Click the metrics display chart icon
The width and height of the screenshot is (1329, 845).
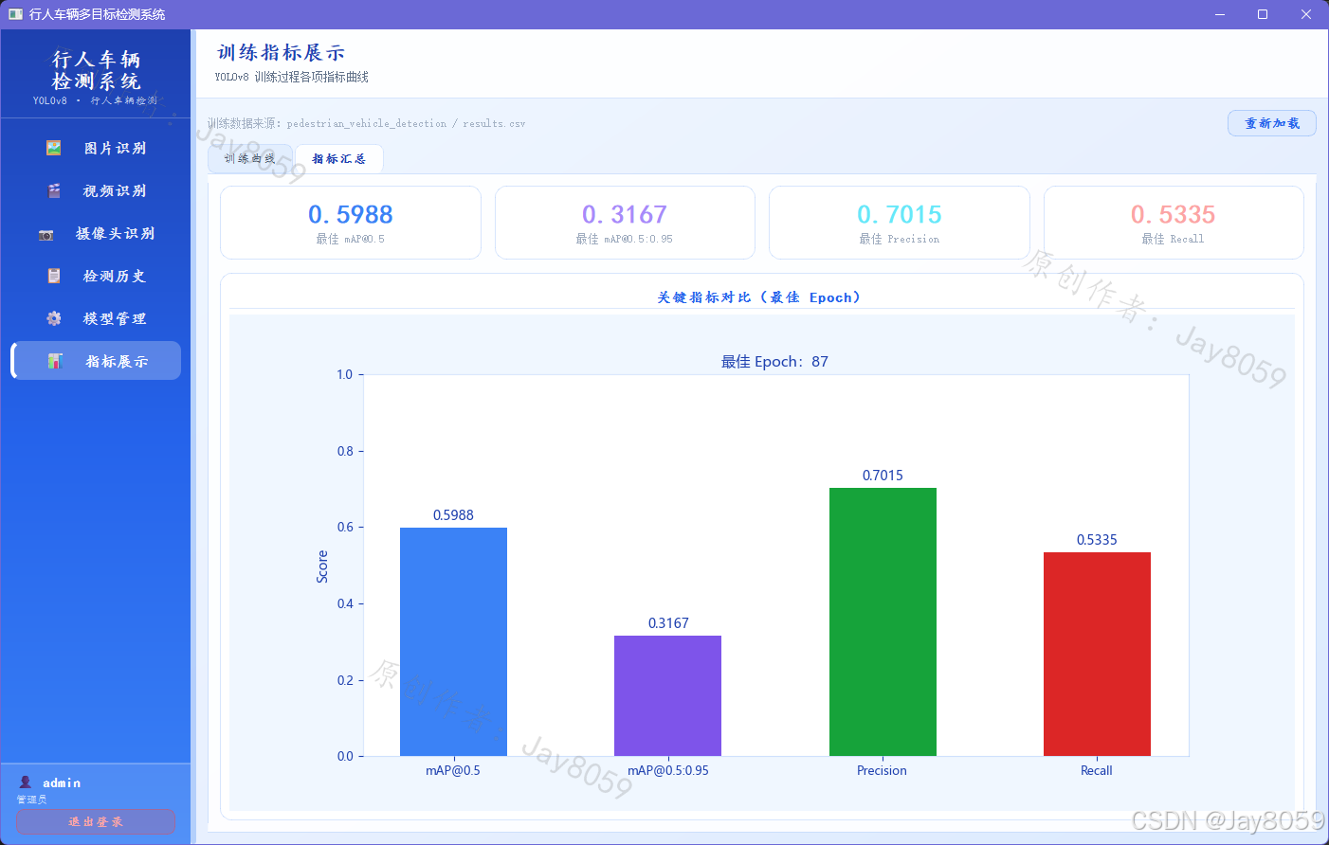click(55, 361)
